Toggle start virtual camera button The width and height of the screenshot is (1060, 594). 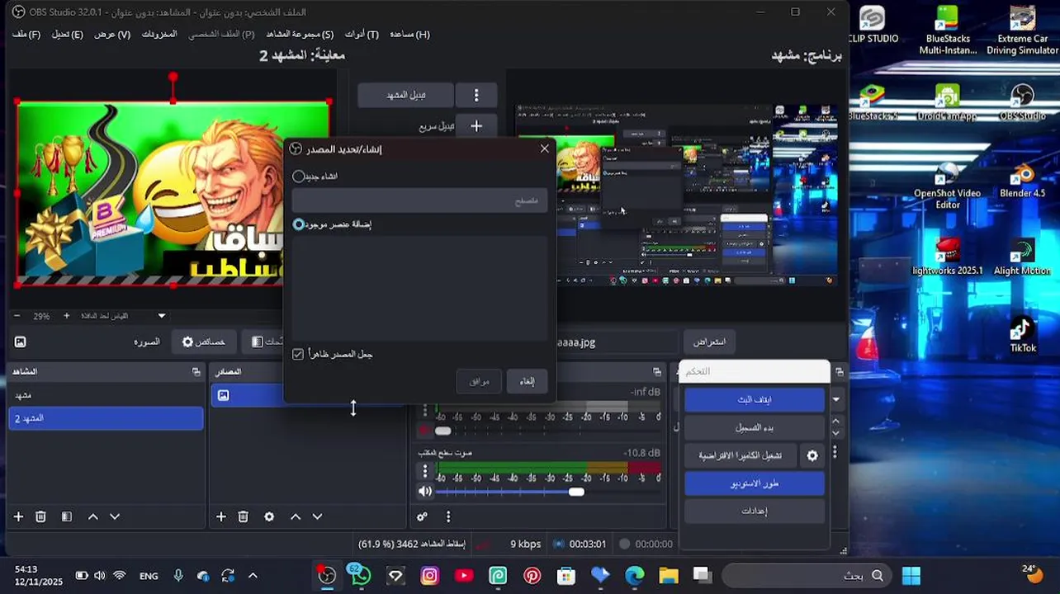point(741,455)
